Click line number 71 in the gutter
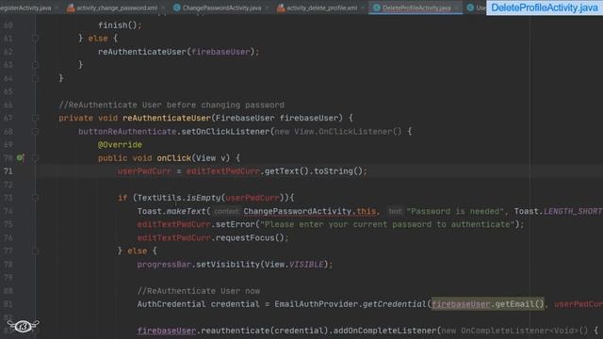The width and height of the screenshot is (603, 339). pyautogui.click(x=8, y=171)
